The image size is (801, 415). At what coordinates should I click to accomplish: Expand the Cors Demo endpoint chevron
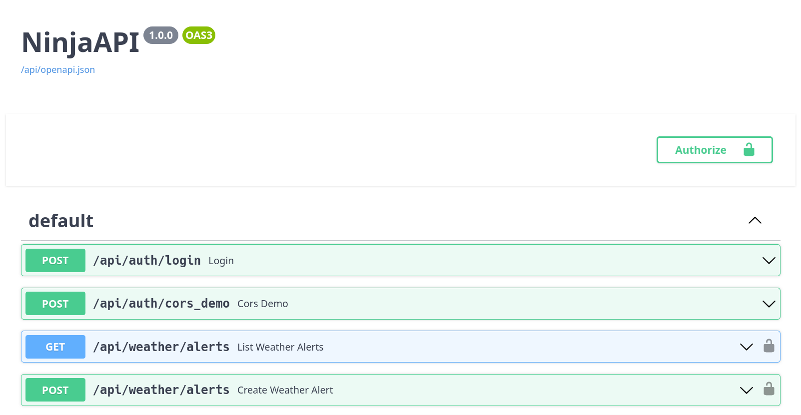pos(769,304)
